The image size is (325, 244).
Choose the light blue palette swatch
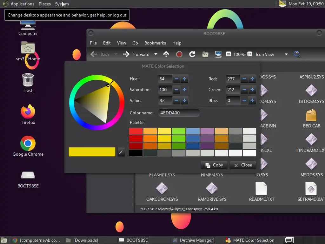coord(193,131)
